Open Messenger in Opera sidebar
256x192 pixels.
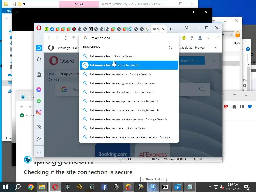click(x=39, y=90)
